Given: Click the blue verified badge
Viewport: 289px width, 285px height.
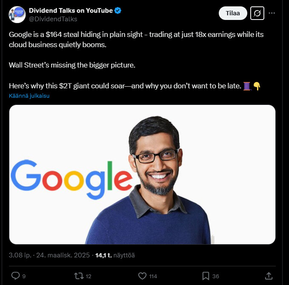Looking at the screenshot, I should [118, 11].
